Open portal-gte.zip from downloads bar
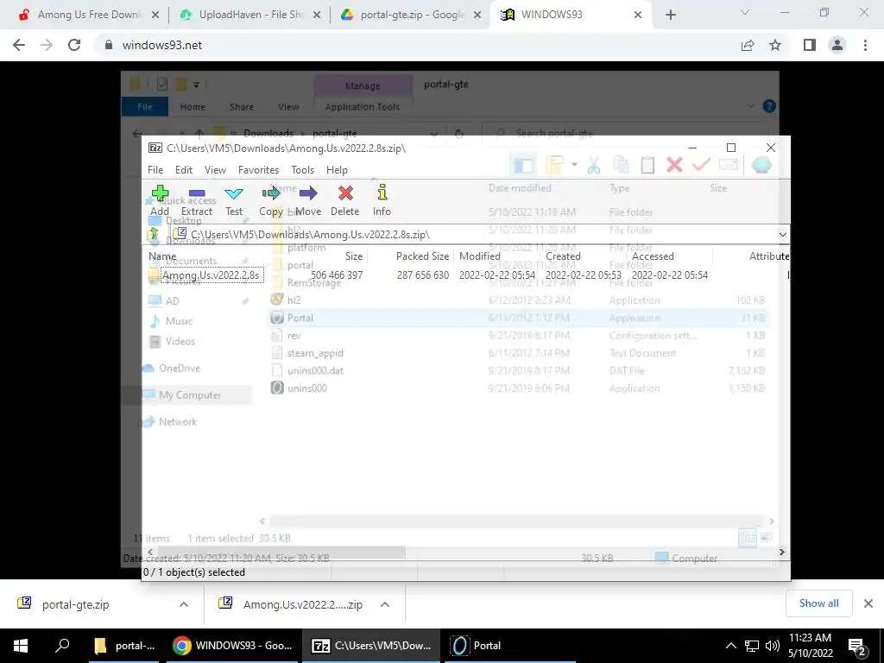Screen dimensions: 884x663 click(x=76, y=604)
